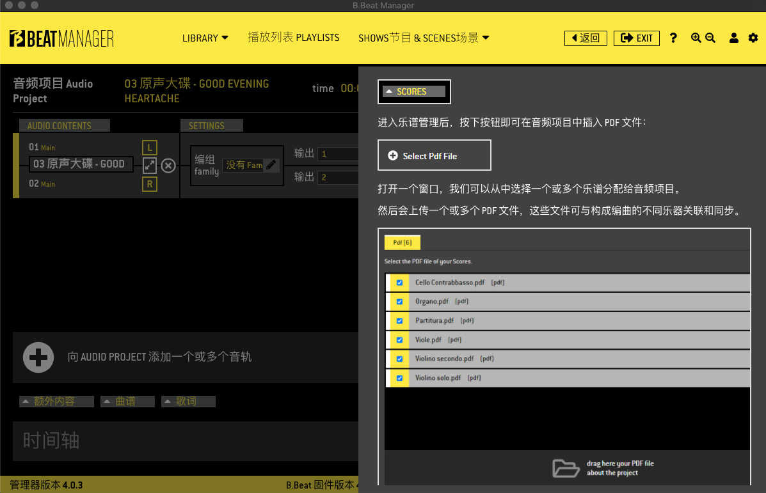Click the 返回 back button

tap(586, 38)
